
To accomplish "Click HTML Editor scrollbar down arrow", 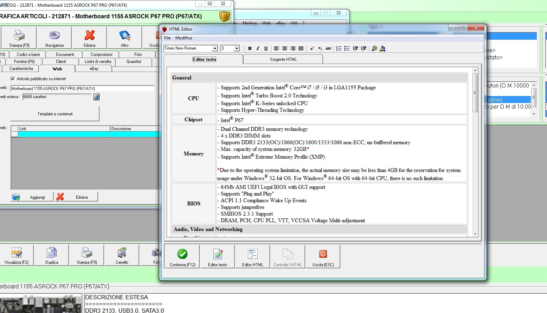I will click(475, 234).
